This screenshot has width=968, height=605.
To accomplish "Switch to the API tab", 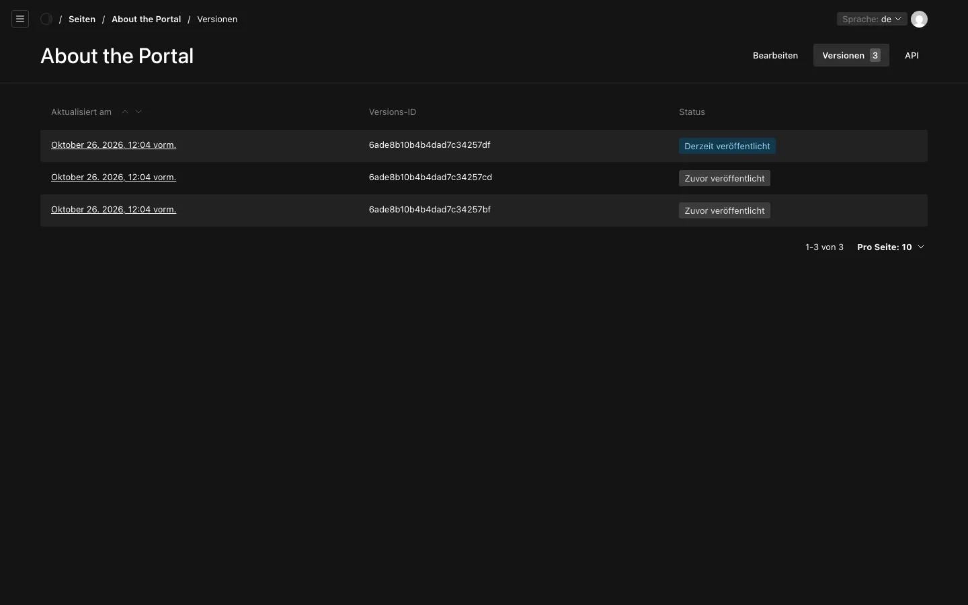I will pyautogui.click(x=912, y=55).
